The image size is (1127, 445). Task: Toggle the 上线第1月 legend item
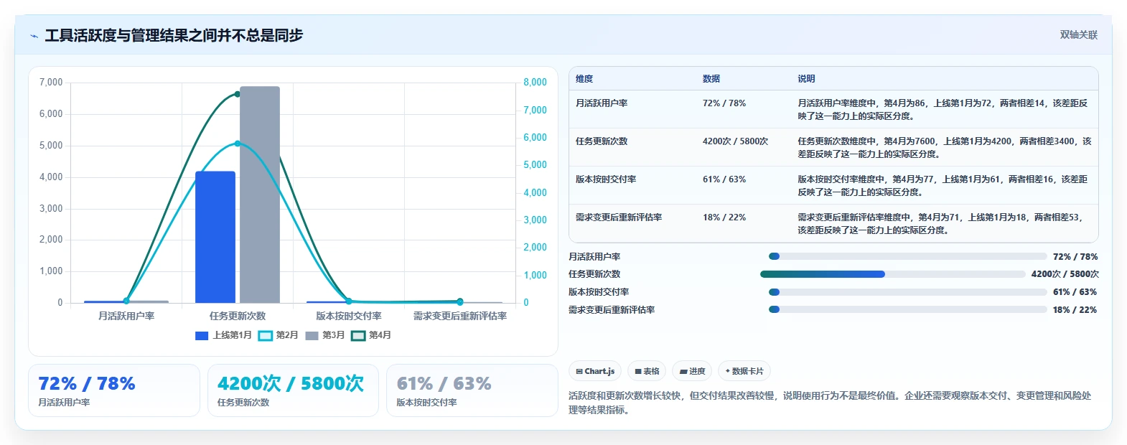[x=224, y=335]
